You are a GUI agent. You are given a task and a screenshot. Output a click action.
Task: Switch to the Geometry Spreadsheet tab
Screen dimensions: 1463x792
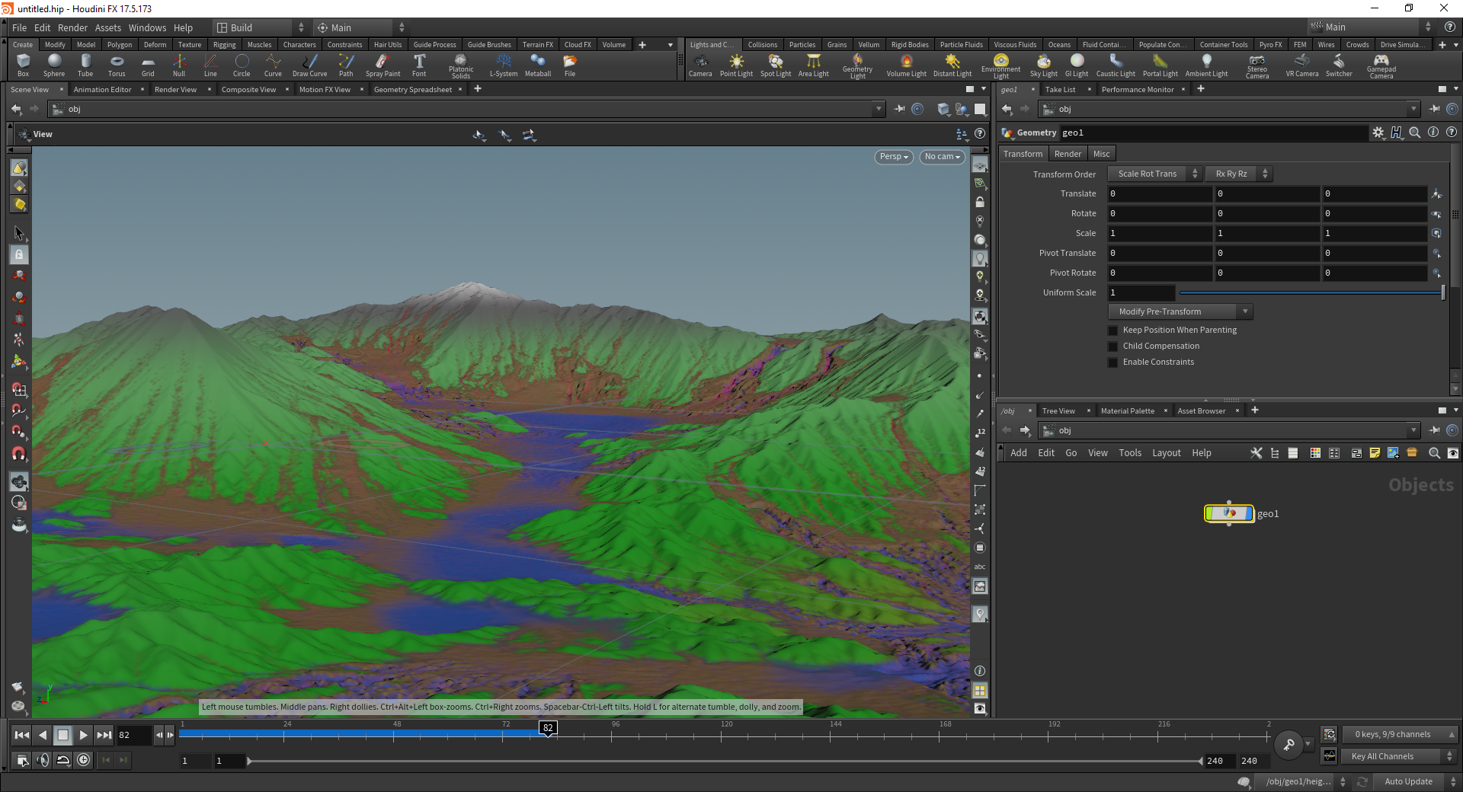(412, 90)
